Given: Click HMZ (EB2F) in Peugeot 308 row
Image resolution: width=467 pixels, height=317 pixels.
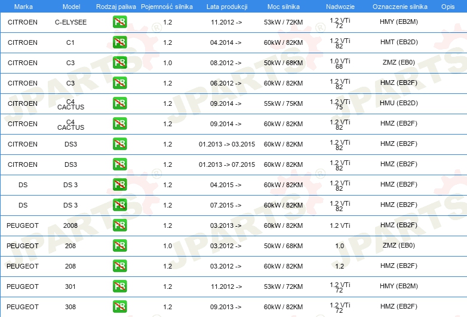Looking at the screenshot, I should coord(399,306).
